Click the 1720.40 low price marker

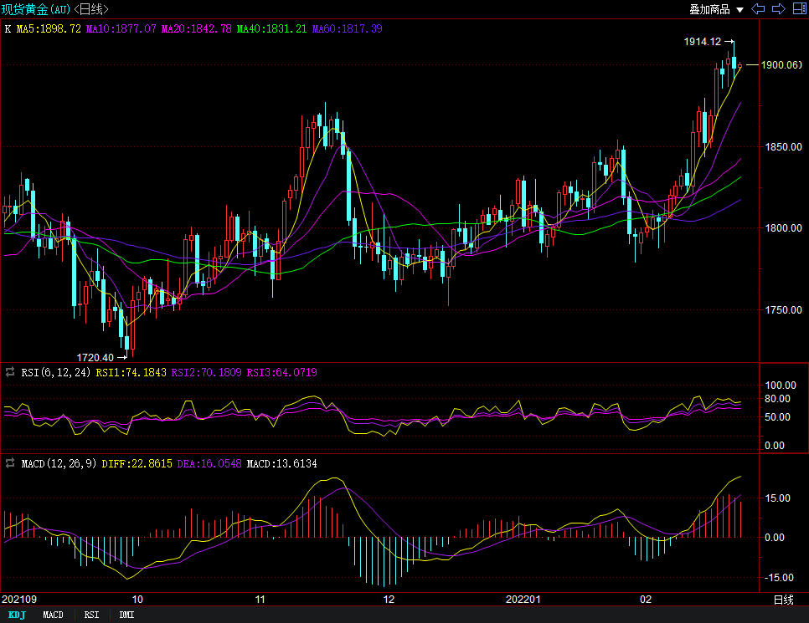coord(95,357)
